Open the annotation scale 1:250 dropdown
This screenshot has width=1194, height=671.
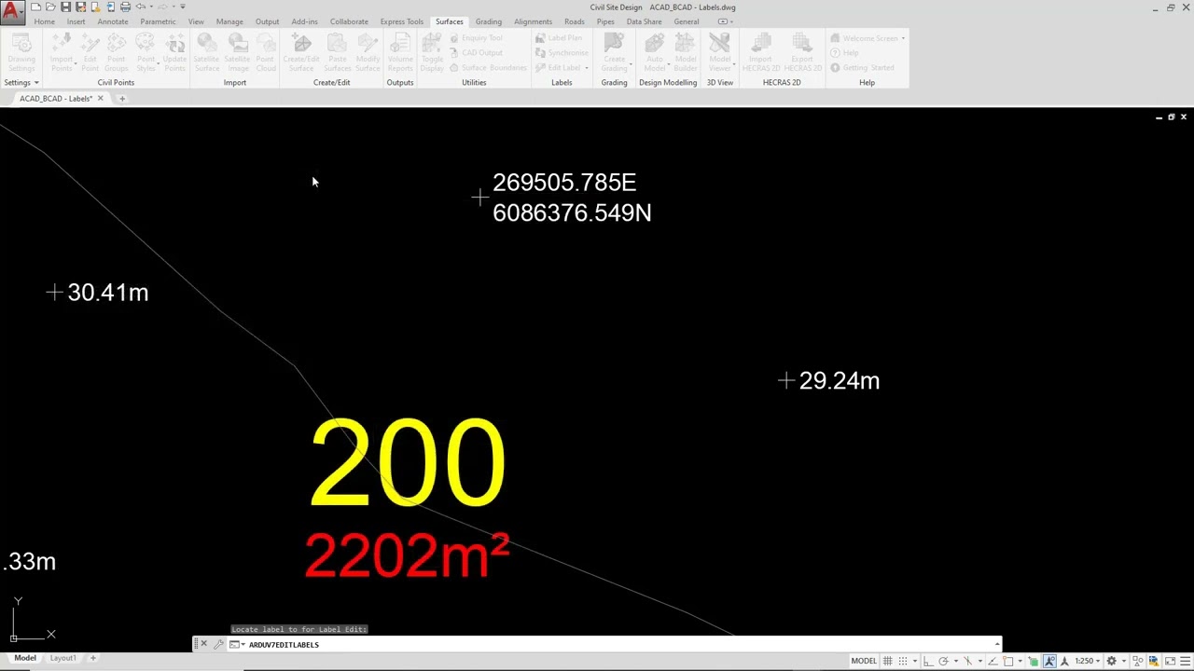coord(1087,661)
